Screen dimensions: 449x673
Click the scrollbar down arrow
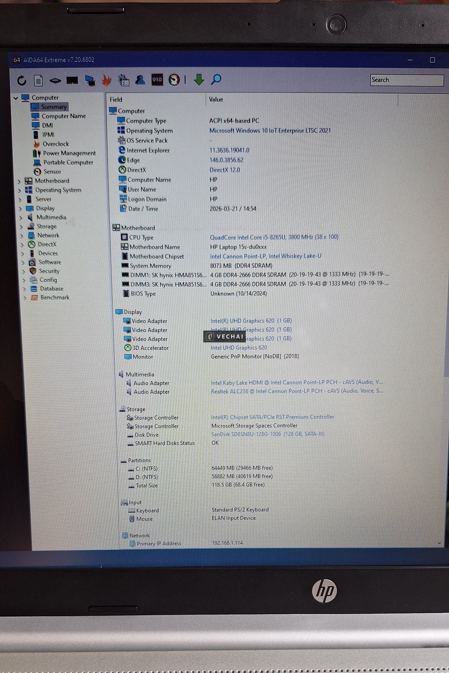pos(439,543)
